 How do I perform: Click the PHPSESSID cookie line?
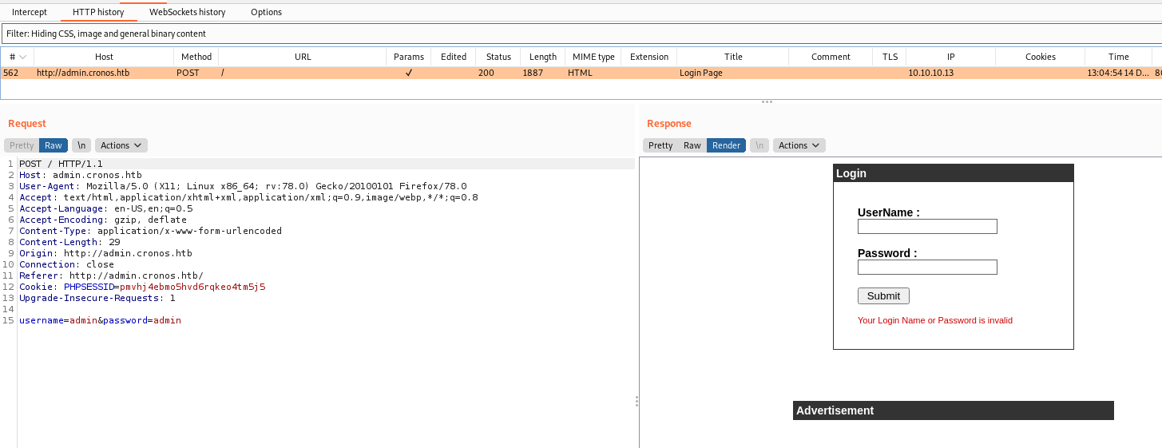point(142,287)
